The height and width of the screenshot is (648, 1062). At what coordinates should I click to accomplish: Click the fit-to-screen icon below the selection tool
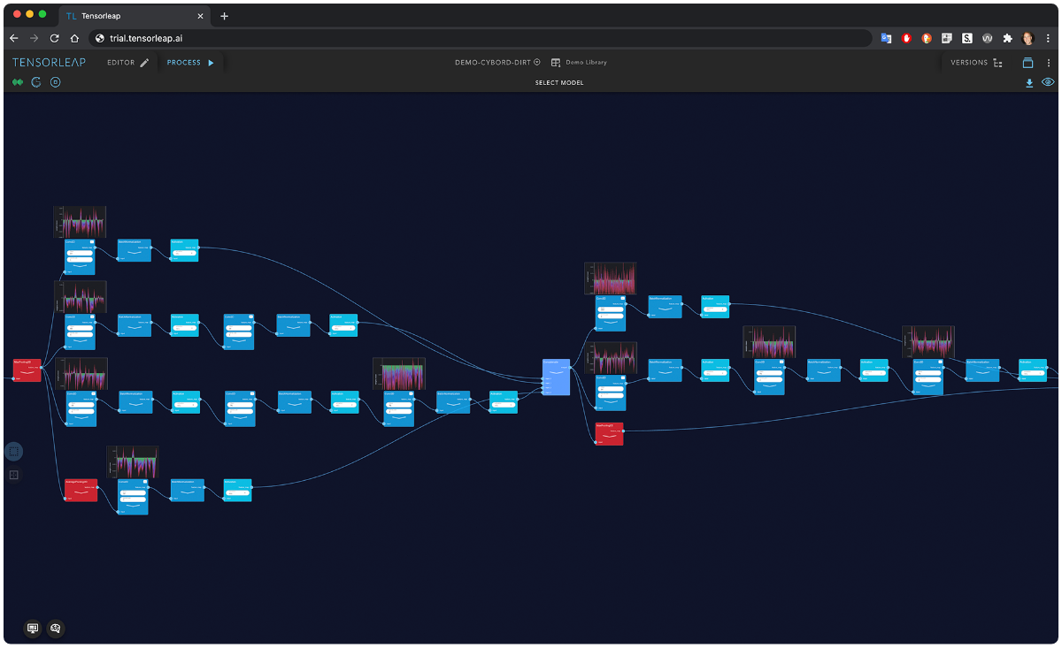point(13,475)
